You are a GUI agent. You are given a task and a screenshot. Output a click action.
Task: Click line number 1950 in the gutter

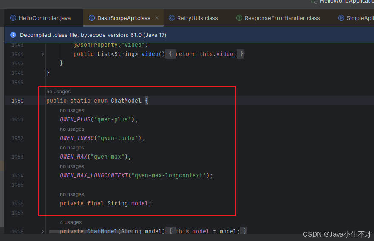(x=17, y=101)
